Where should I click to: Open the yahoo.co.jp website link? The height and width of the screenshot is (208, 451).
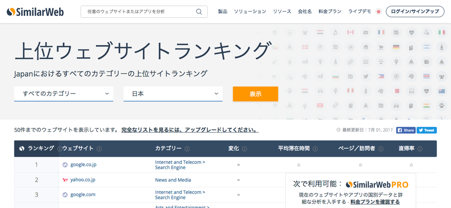coord(83,180)
